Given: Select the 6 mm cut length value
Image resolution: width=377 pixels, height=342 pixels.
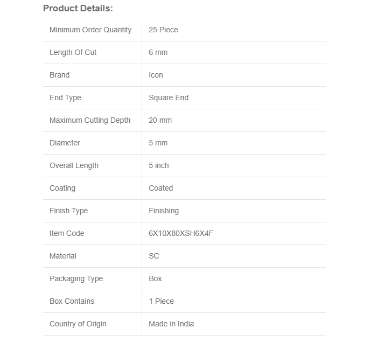Looking at the screenshot, I should click(158, 53).
